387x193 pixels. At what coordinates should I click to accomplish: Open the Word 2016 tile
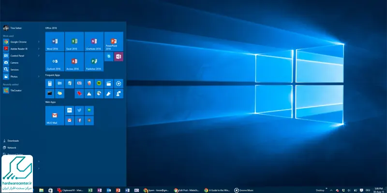[55, 41]
